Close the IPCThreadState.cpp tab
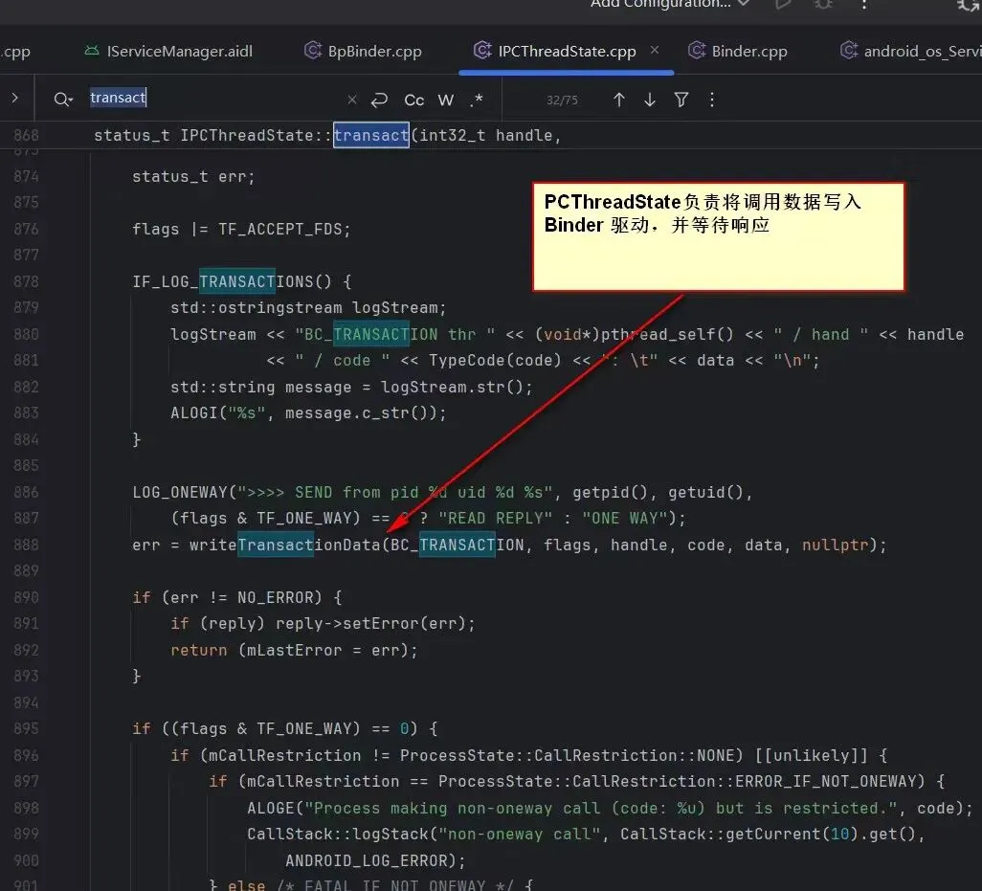Viewport: 982px width, 891px height. tap(655, 50)
